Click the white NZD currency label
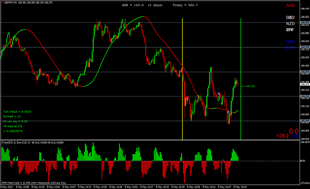 pos(290,24)
